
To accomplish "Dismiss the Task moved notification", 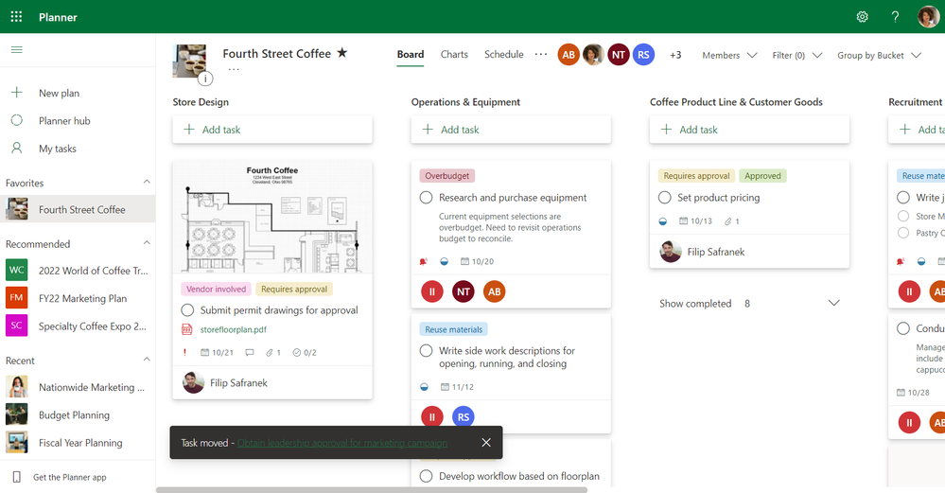I will [486, 442].
